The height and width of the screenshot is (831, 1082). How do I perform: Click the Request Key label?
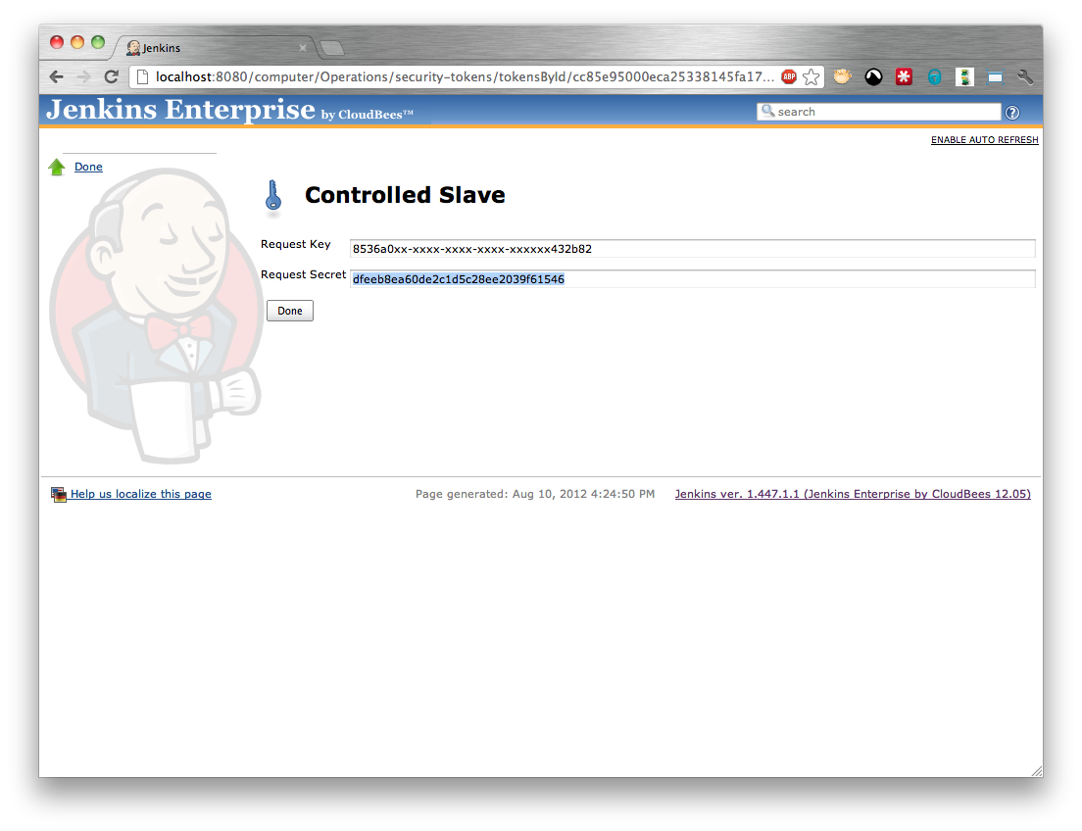pyautogui.click(x=295, y=244)
